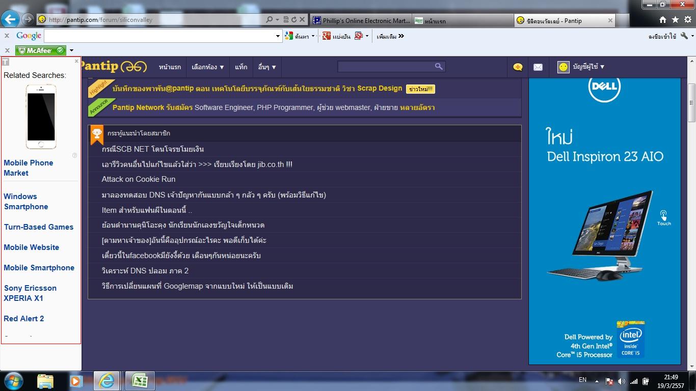
Task: Click the McAfee toolbar badge
Action: (41, 50)
